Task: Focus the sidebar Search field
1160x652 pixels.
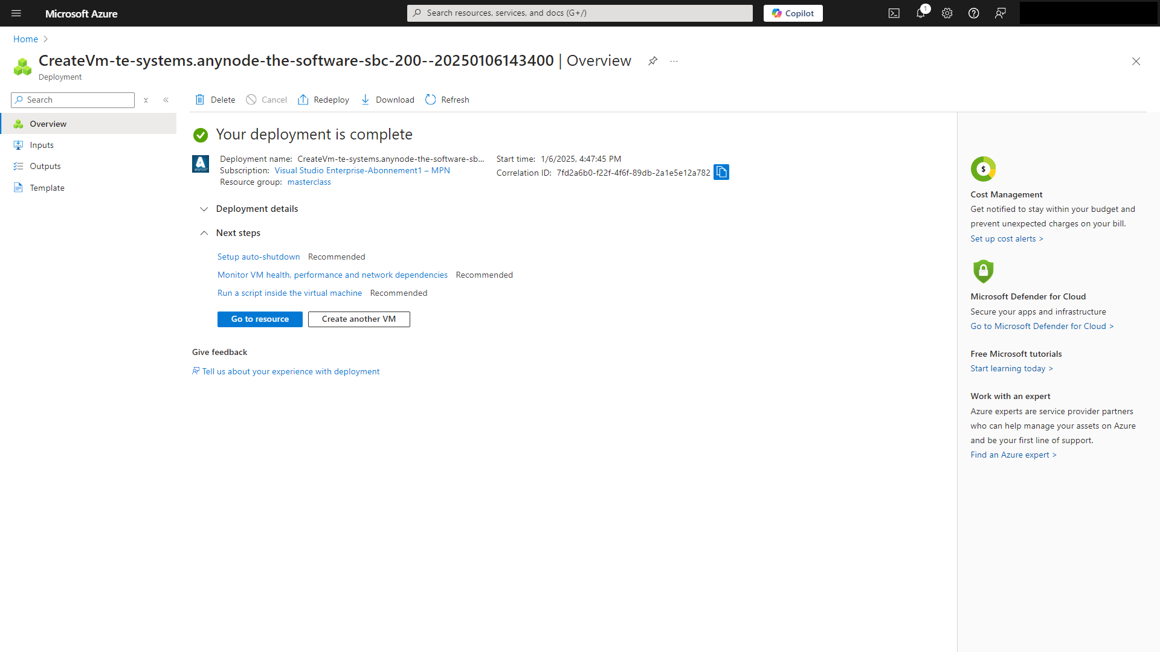Action: tap(72, 100)
